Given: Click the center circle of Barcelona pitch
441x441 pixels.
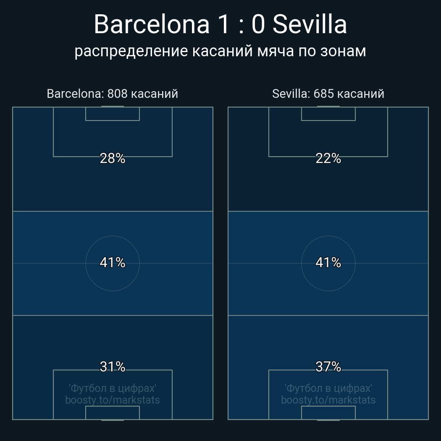Looking at the screenshot, I should [x=113, y=277].
